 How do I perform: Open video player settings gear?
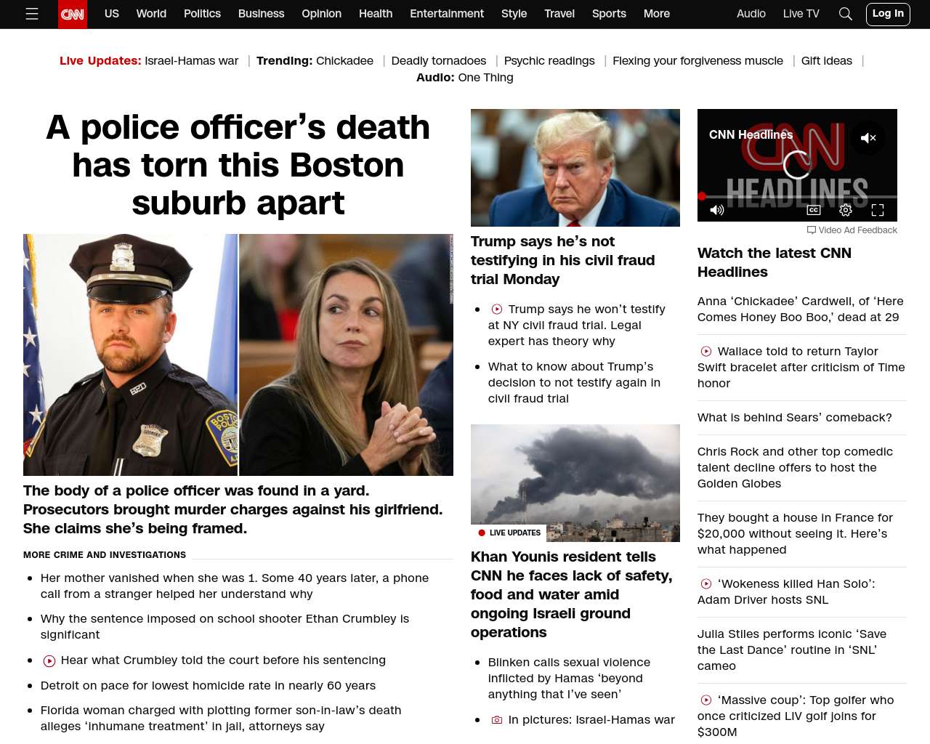[846, 210]
